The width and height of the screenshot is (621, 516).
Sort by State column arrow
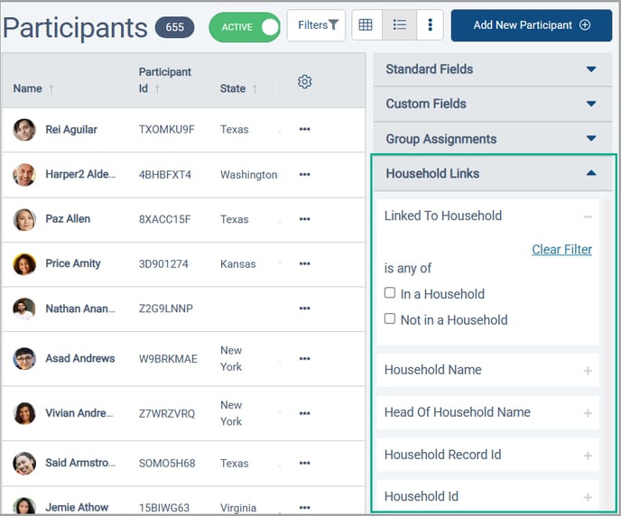coord(255,89)
